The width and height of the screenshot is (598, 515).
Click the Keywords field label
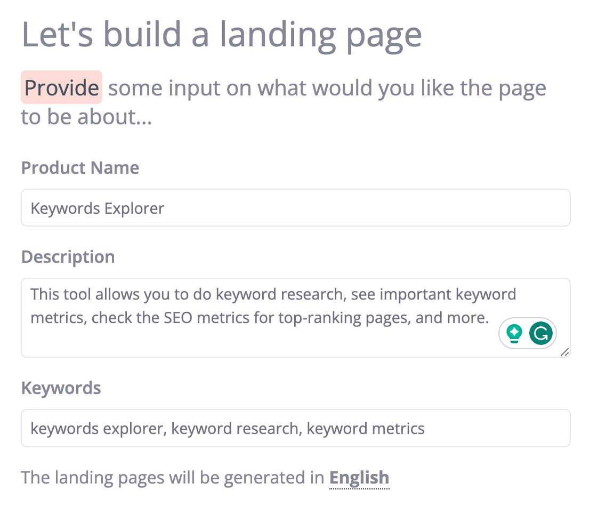point(61,388)
